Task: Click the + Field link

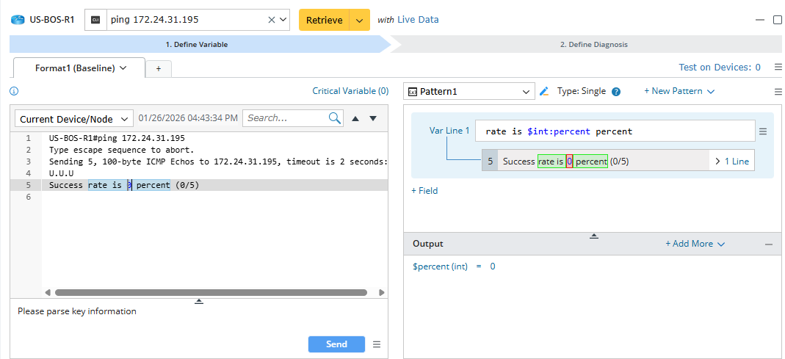Action: click(424, 191)
